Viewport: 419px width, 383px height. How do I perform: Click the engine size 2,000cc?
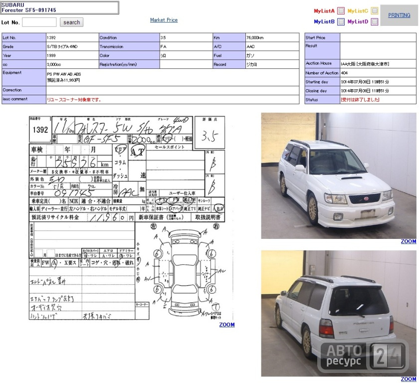pyautogui.click(x=54, y=65)
